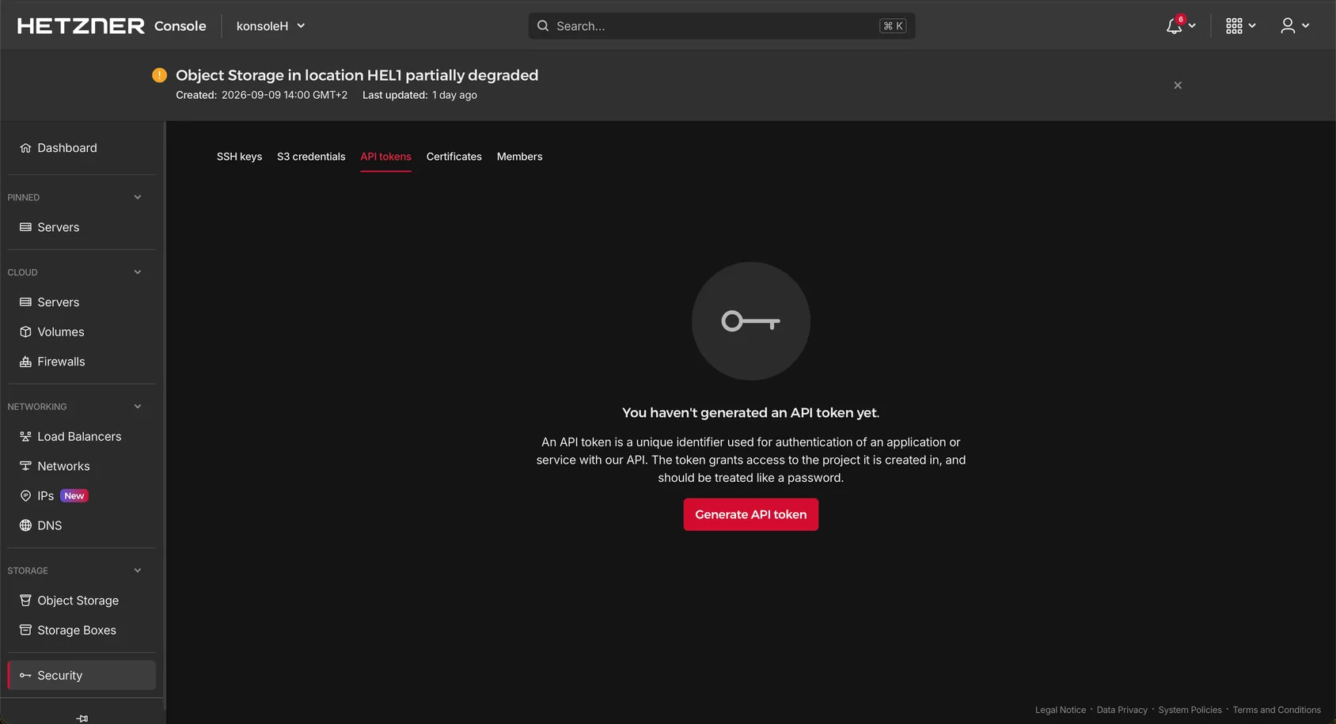Click the Volumes cube icon
Image resolution: width=1336 pixels, height=724 pixels.
click(25, 332)
